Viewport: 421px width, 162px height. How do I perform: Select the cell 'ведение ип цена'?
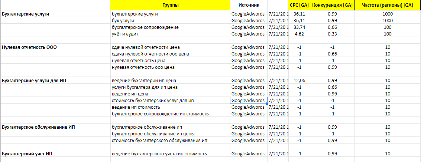point(170,94)
